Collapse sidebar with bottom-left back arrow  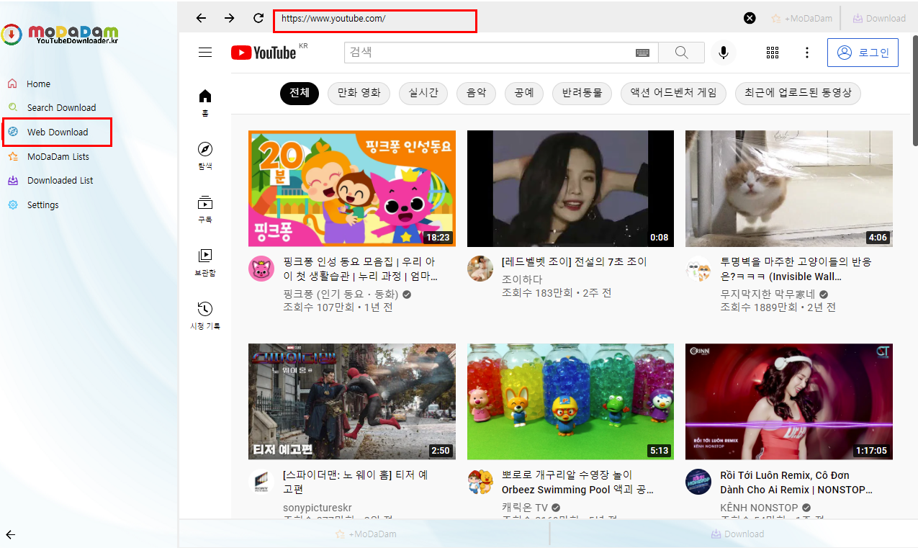pyautogui.click(x=11, y=534)
